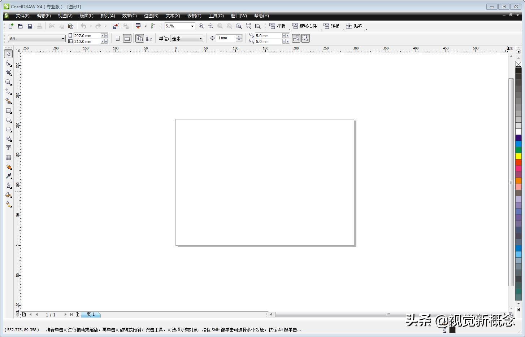
Task: Select the Table tool
Action: [8, 157]
